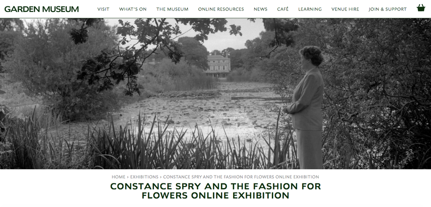This screenshot has height=207, width=431.
Task: Follow the Home breadcrumb link
Action: [118, 177]
